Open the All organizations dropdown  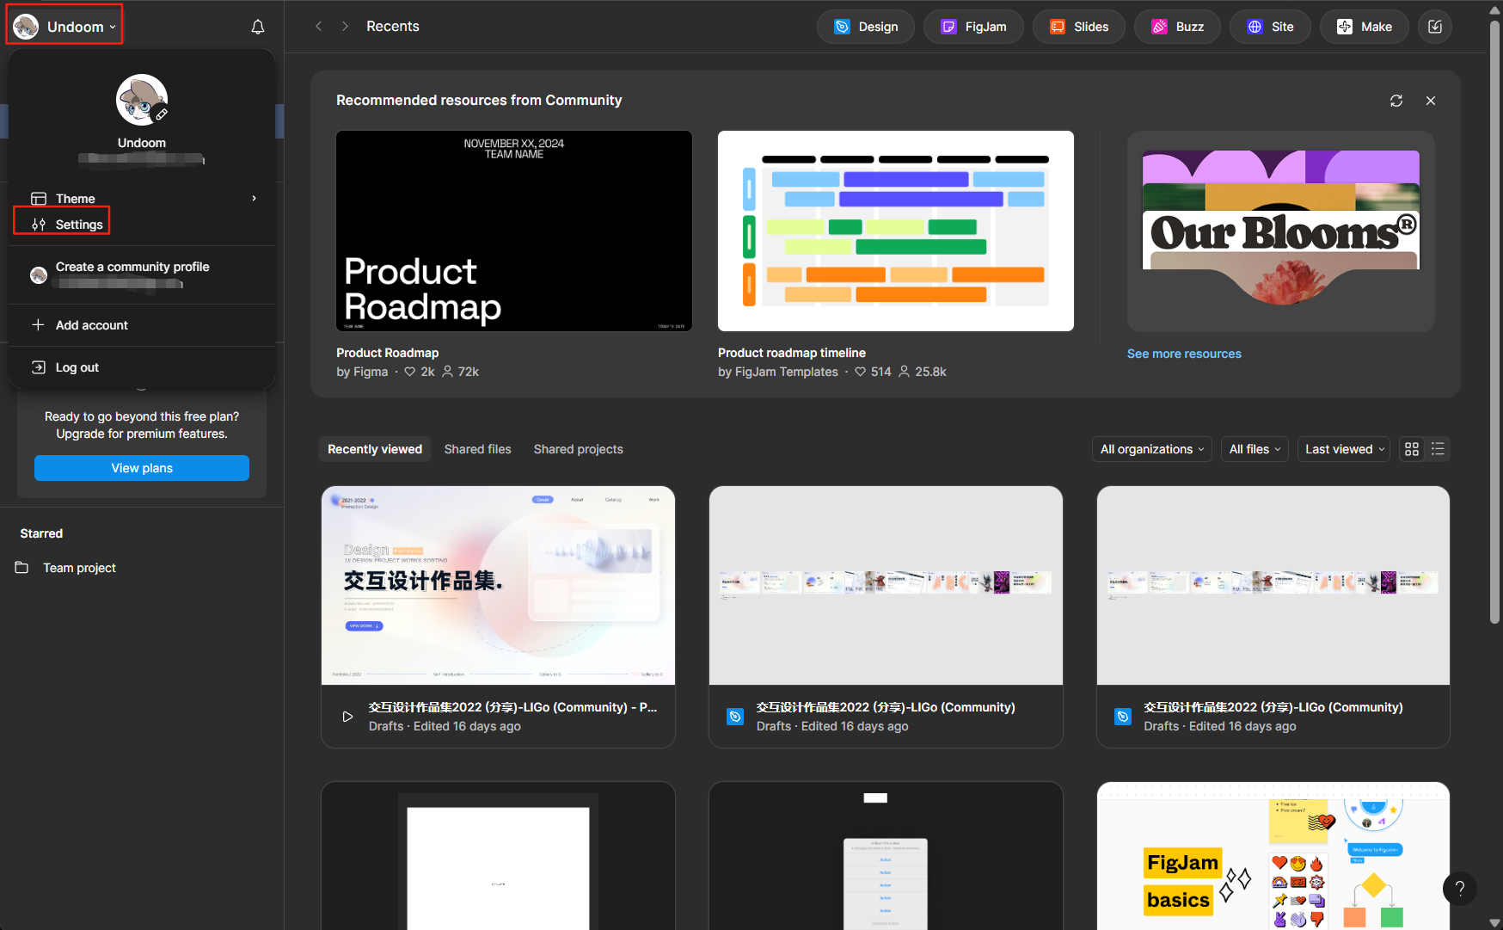click(1152, 449)
